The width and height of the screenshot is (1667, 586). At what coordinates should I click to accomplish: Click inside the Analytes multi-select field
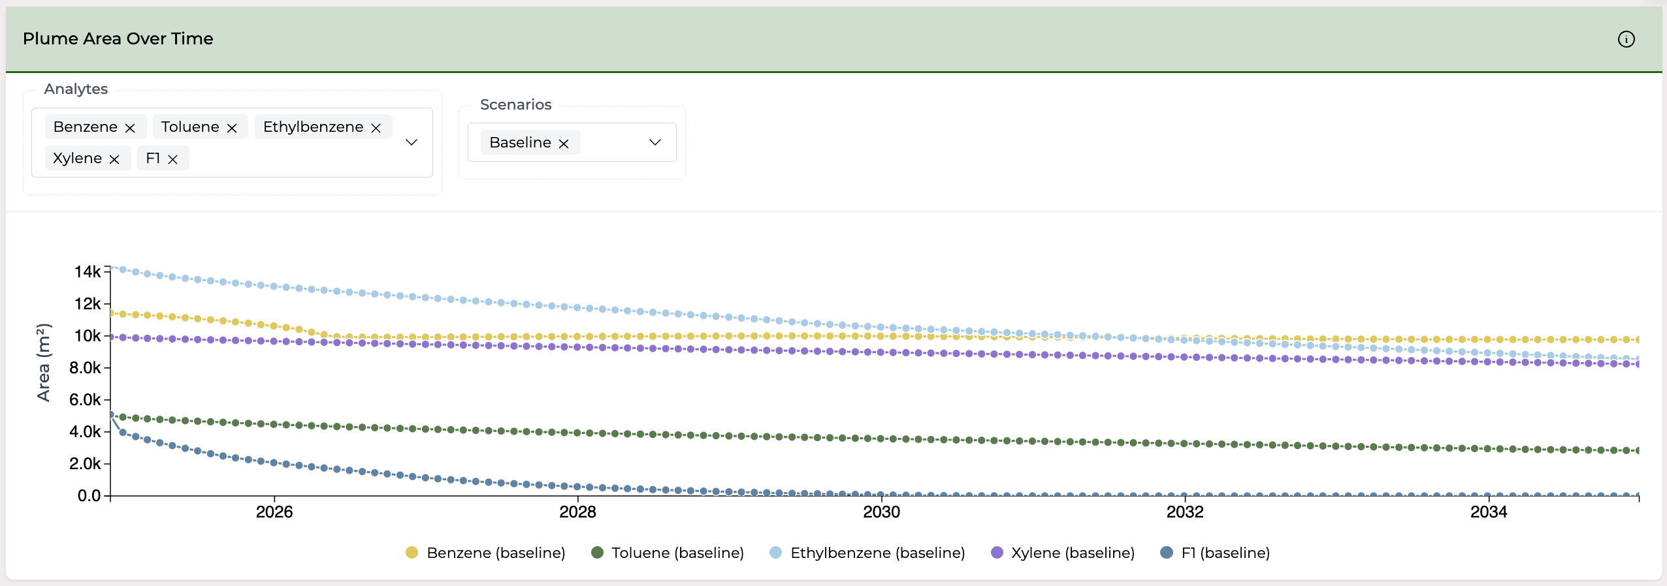(232, 142)
